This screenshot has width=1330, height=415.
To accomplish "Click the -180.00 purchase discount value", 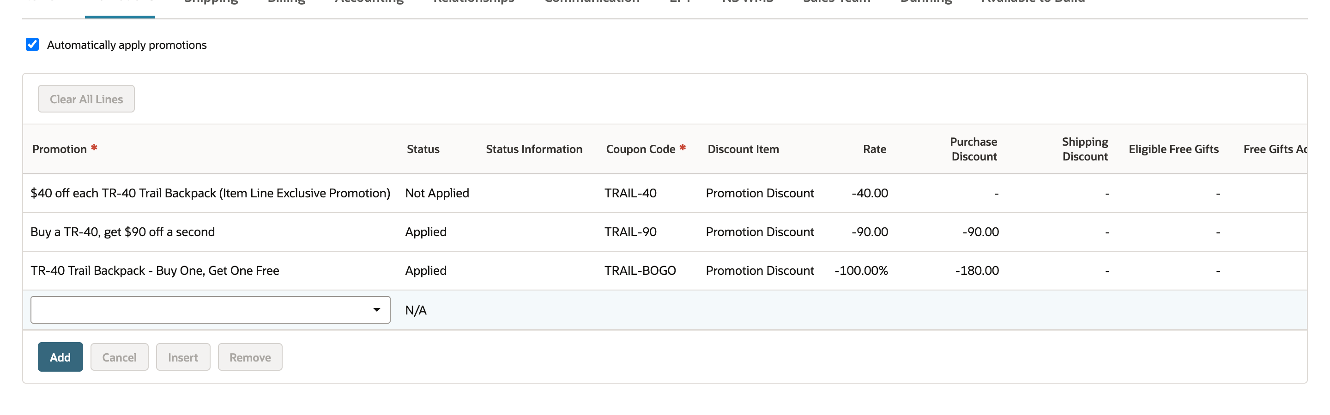I will 977,271.
